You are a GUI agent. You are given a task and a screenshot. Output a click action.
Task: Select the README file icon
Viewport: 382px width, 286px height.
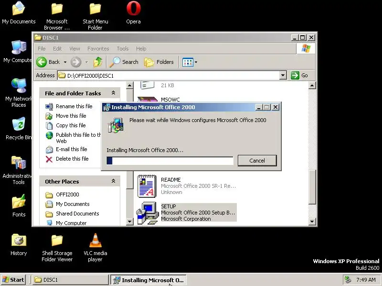tap(147, 186)
